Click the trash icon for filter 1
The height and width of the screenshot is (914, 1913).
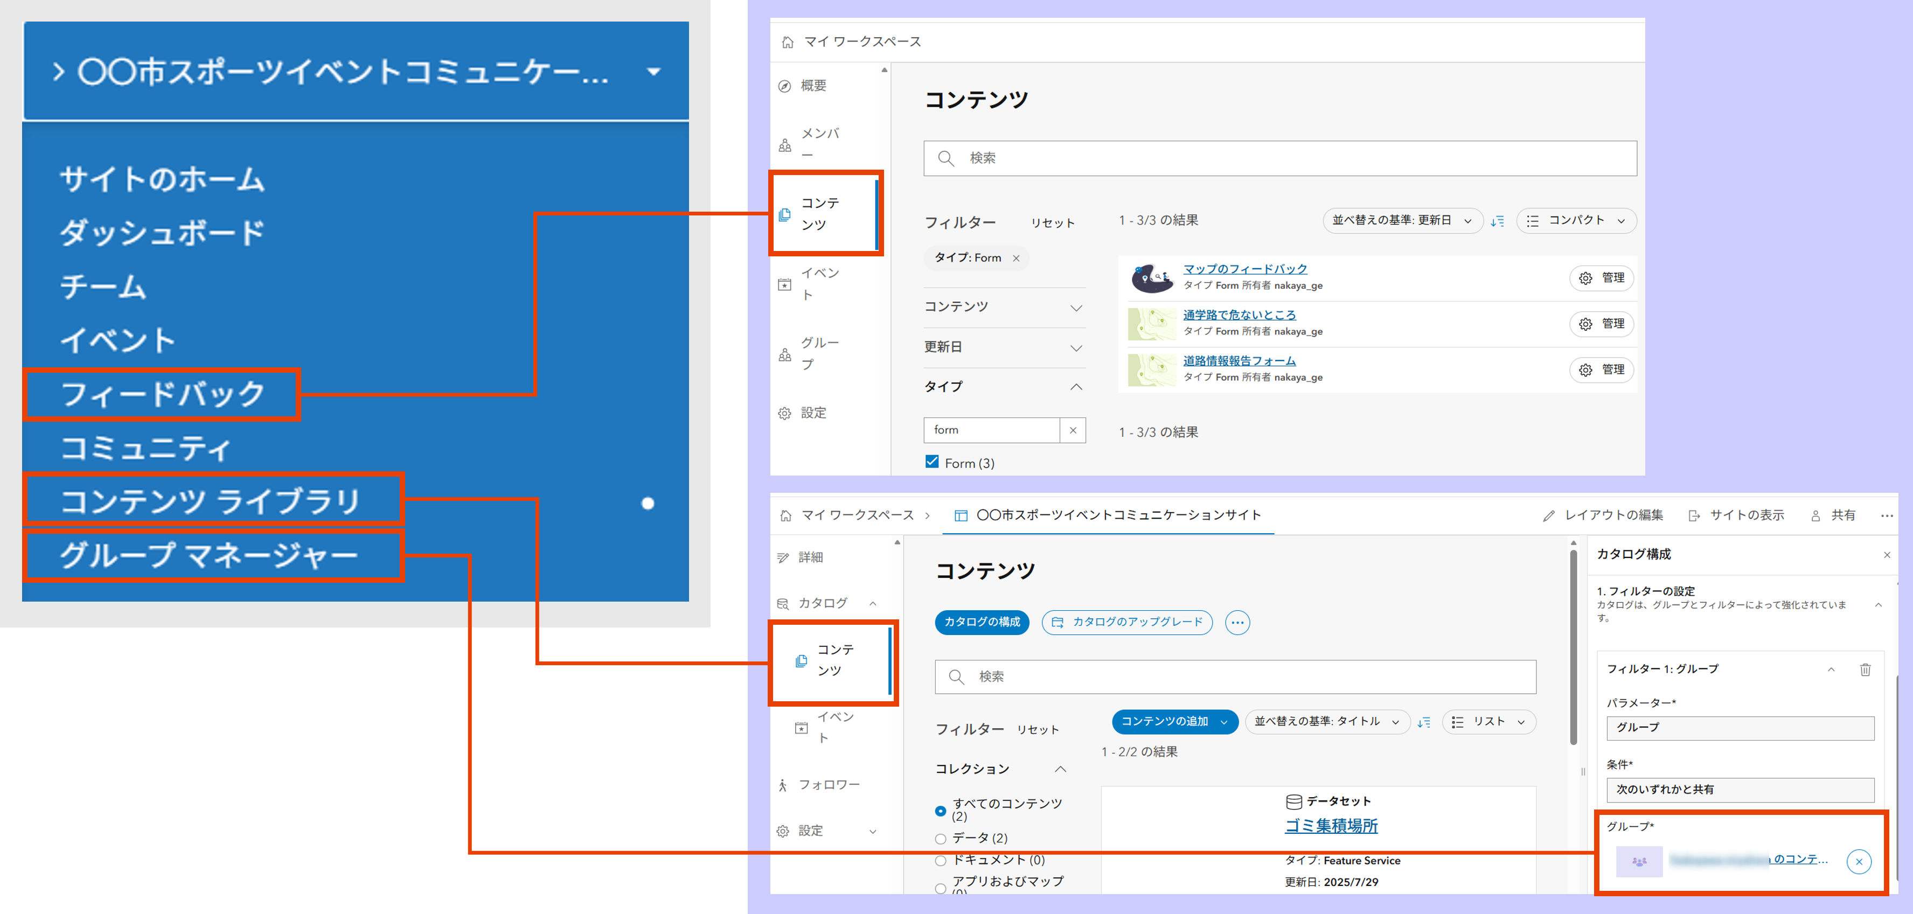click(1865, 669)
